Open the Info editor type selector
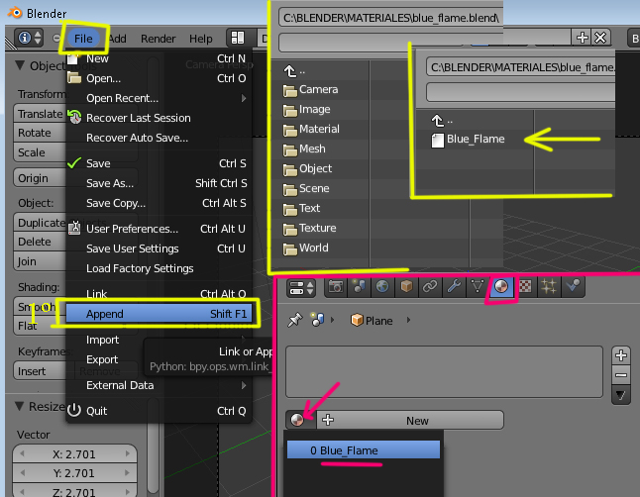Image resolution: width=640 pixels, height=497 pixels. pos(29,38)
